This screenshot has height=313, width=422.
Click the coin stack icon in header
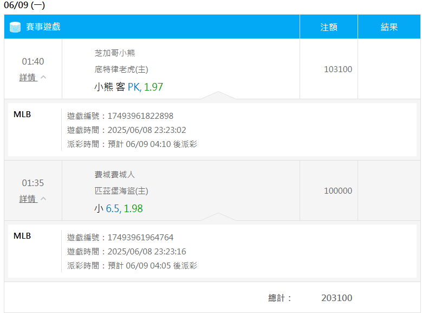(x=15, y=27)
